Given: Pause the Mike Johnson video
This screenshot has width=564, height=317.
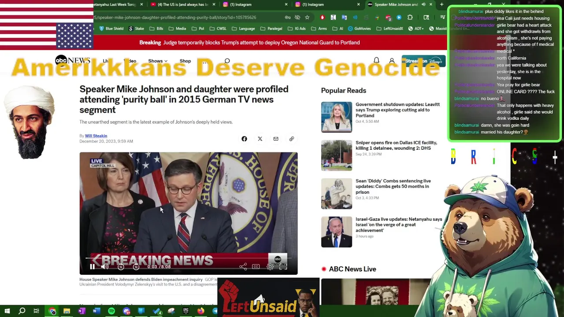Looking at the screenshot, I should coord(92,266).
